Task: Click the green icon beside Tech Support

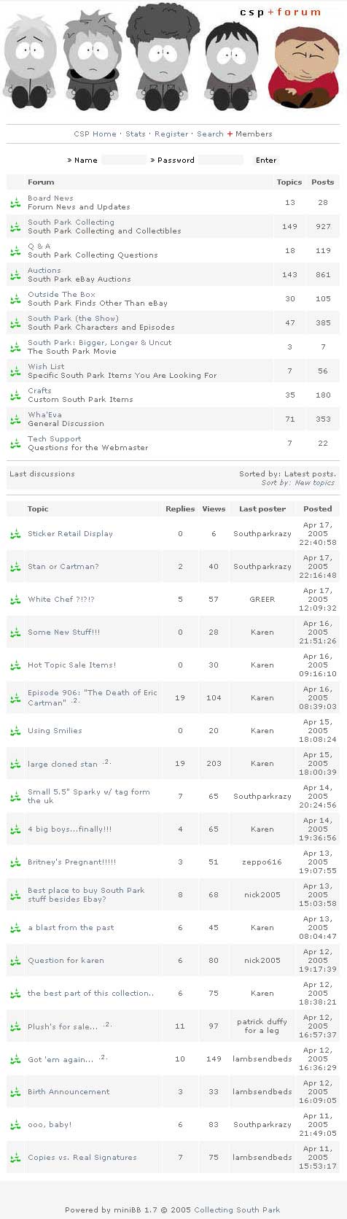Action: click(x=15, y=444)
